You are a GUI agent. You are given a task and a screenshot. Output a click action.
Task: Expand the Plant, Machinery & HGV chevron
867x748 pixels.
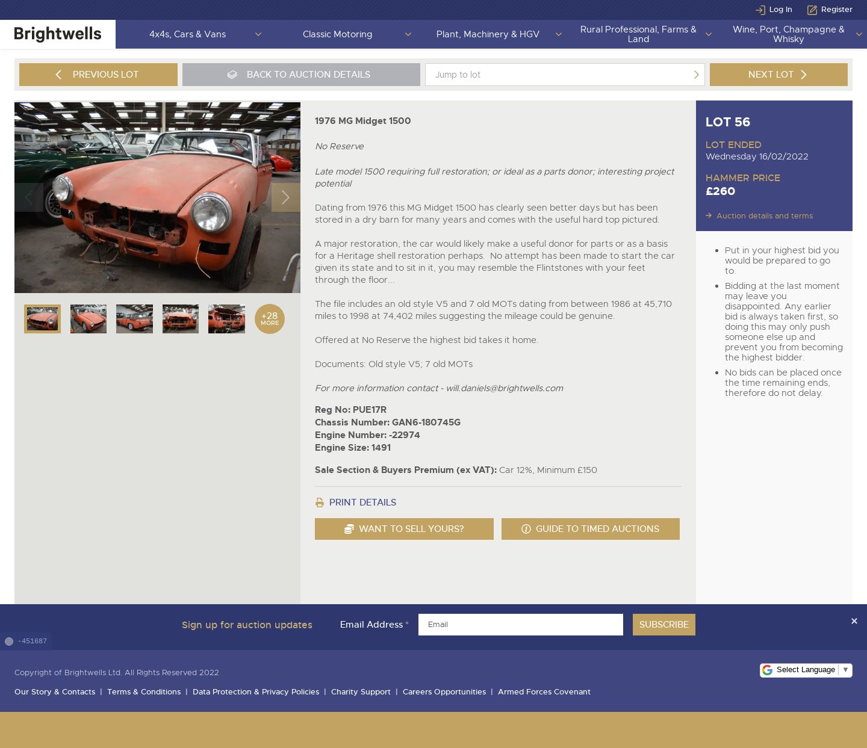559,34
